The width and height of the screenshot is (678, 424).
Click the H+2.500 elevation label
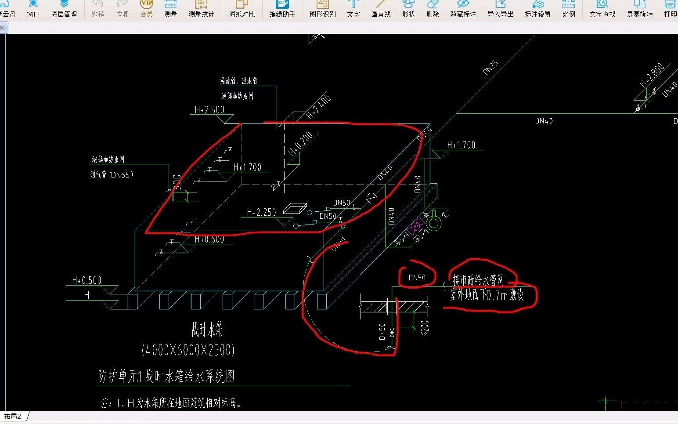[x=209, y=110]
